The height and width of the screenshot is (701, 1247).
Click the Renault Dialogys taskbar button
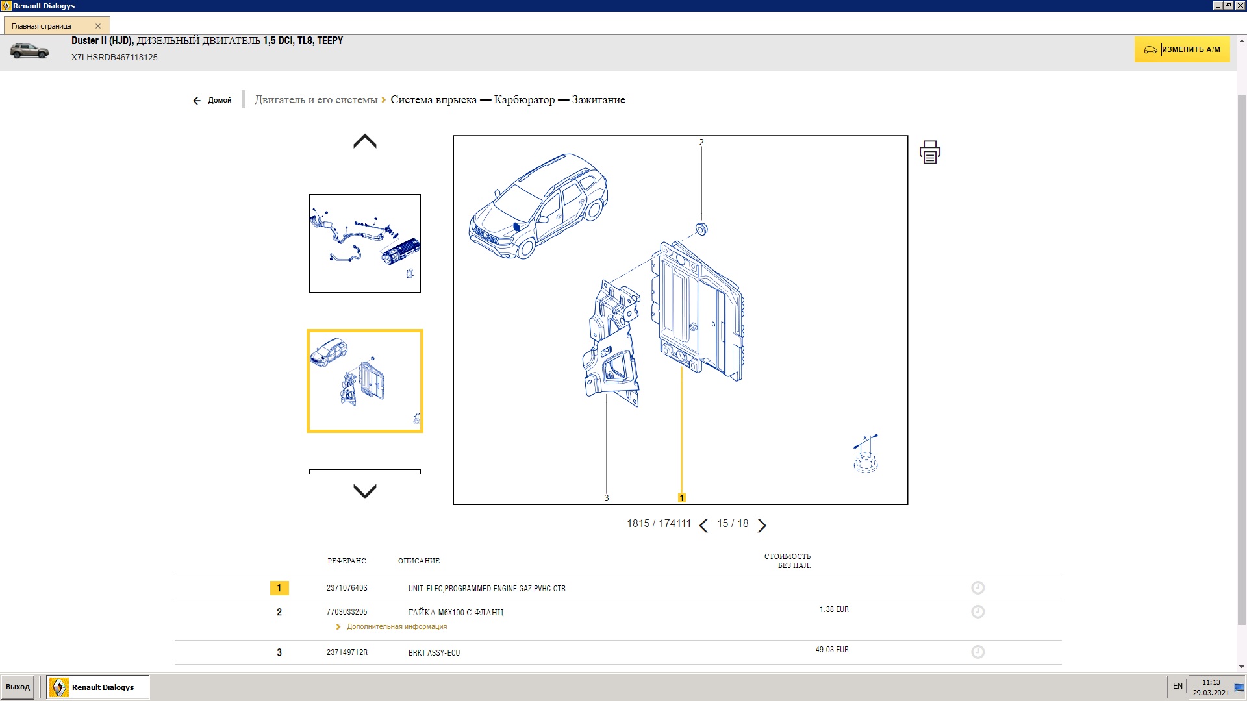(x=99, y=687)
